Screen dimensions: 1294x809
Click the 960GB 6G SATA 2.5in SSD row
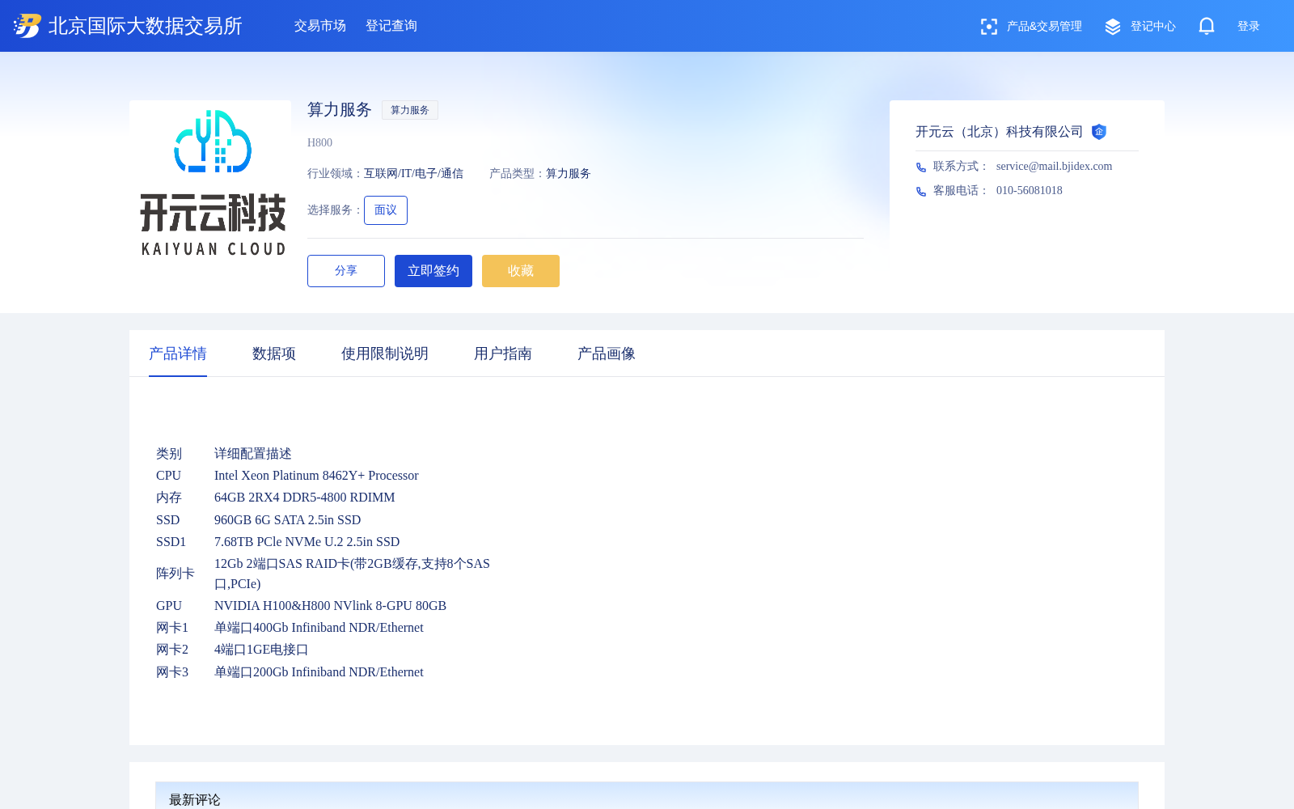point(288,520)
